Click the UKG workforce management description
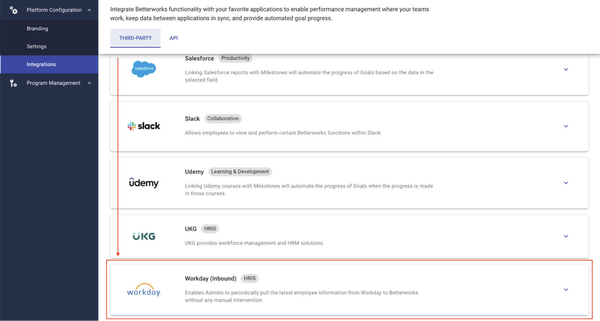600x321 pixels. pos(255,243)
